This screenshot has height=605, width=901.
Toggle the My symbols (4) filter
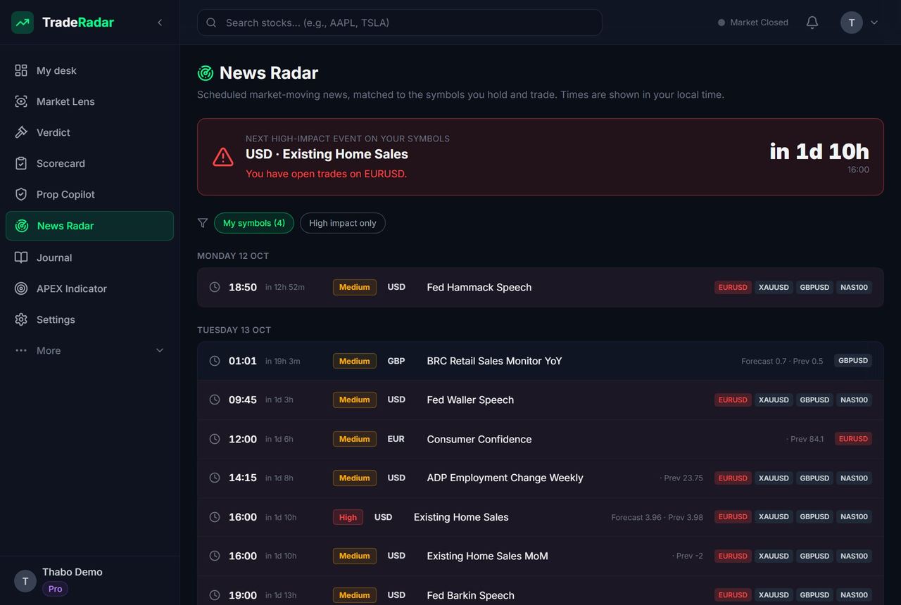pos(254,223)
